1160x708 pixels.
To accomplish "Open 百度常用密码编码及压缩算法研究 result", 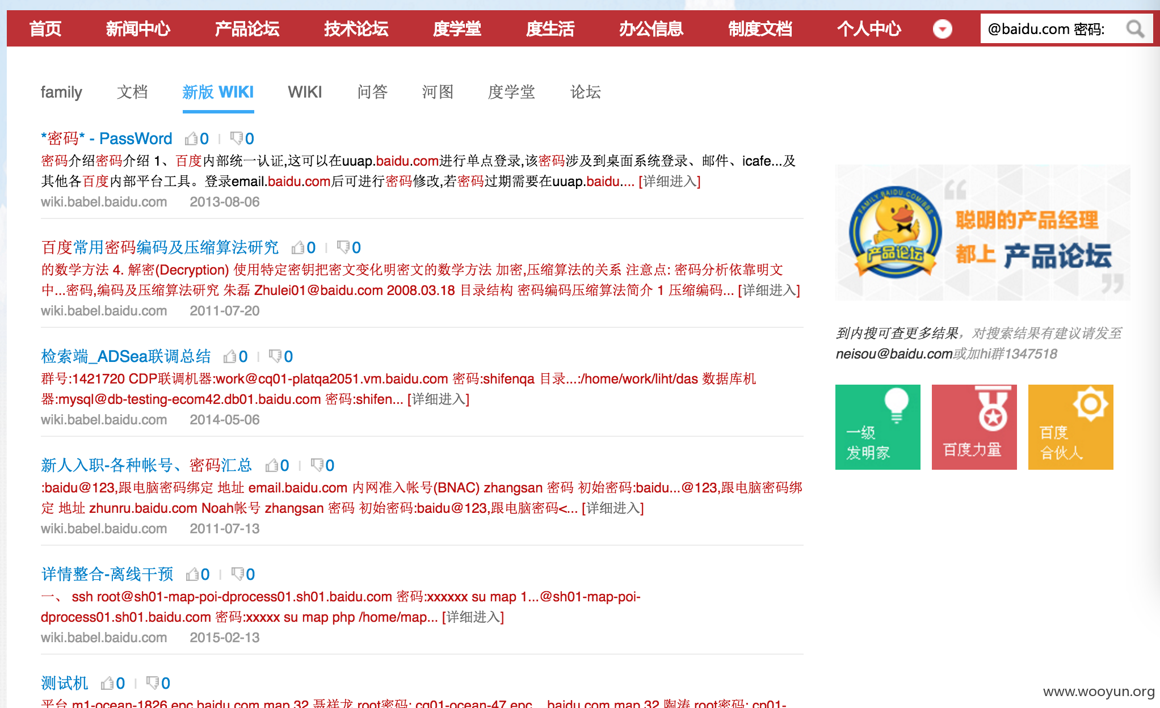I will (159, 247).
